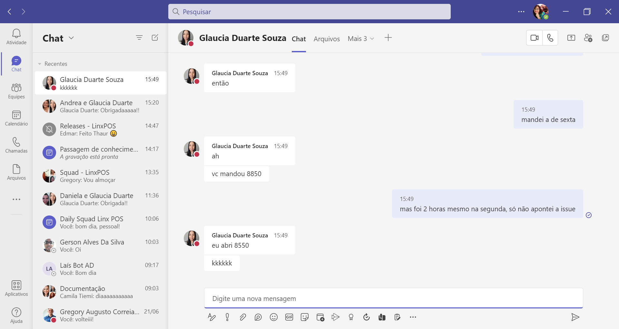Viewport: 619px width, 329px height.
Task: Open the sticker picker
Action: point(305,317)
